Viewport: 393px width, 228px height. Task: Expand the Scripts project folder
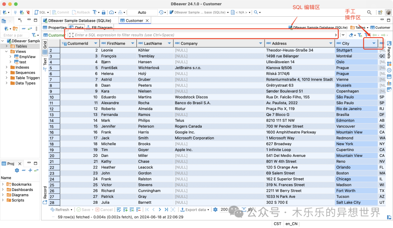coord(3,200)
